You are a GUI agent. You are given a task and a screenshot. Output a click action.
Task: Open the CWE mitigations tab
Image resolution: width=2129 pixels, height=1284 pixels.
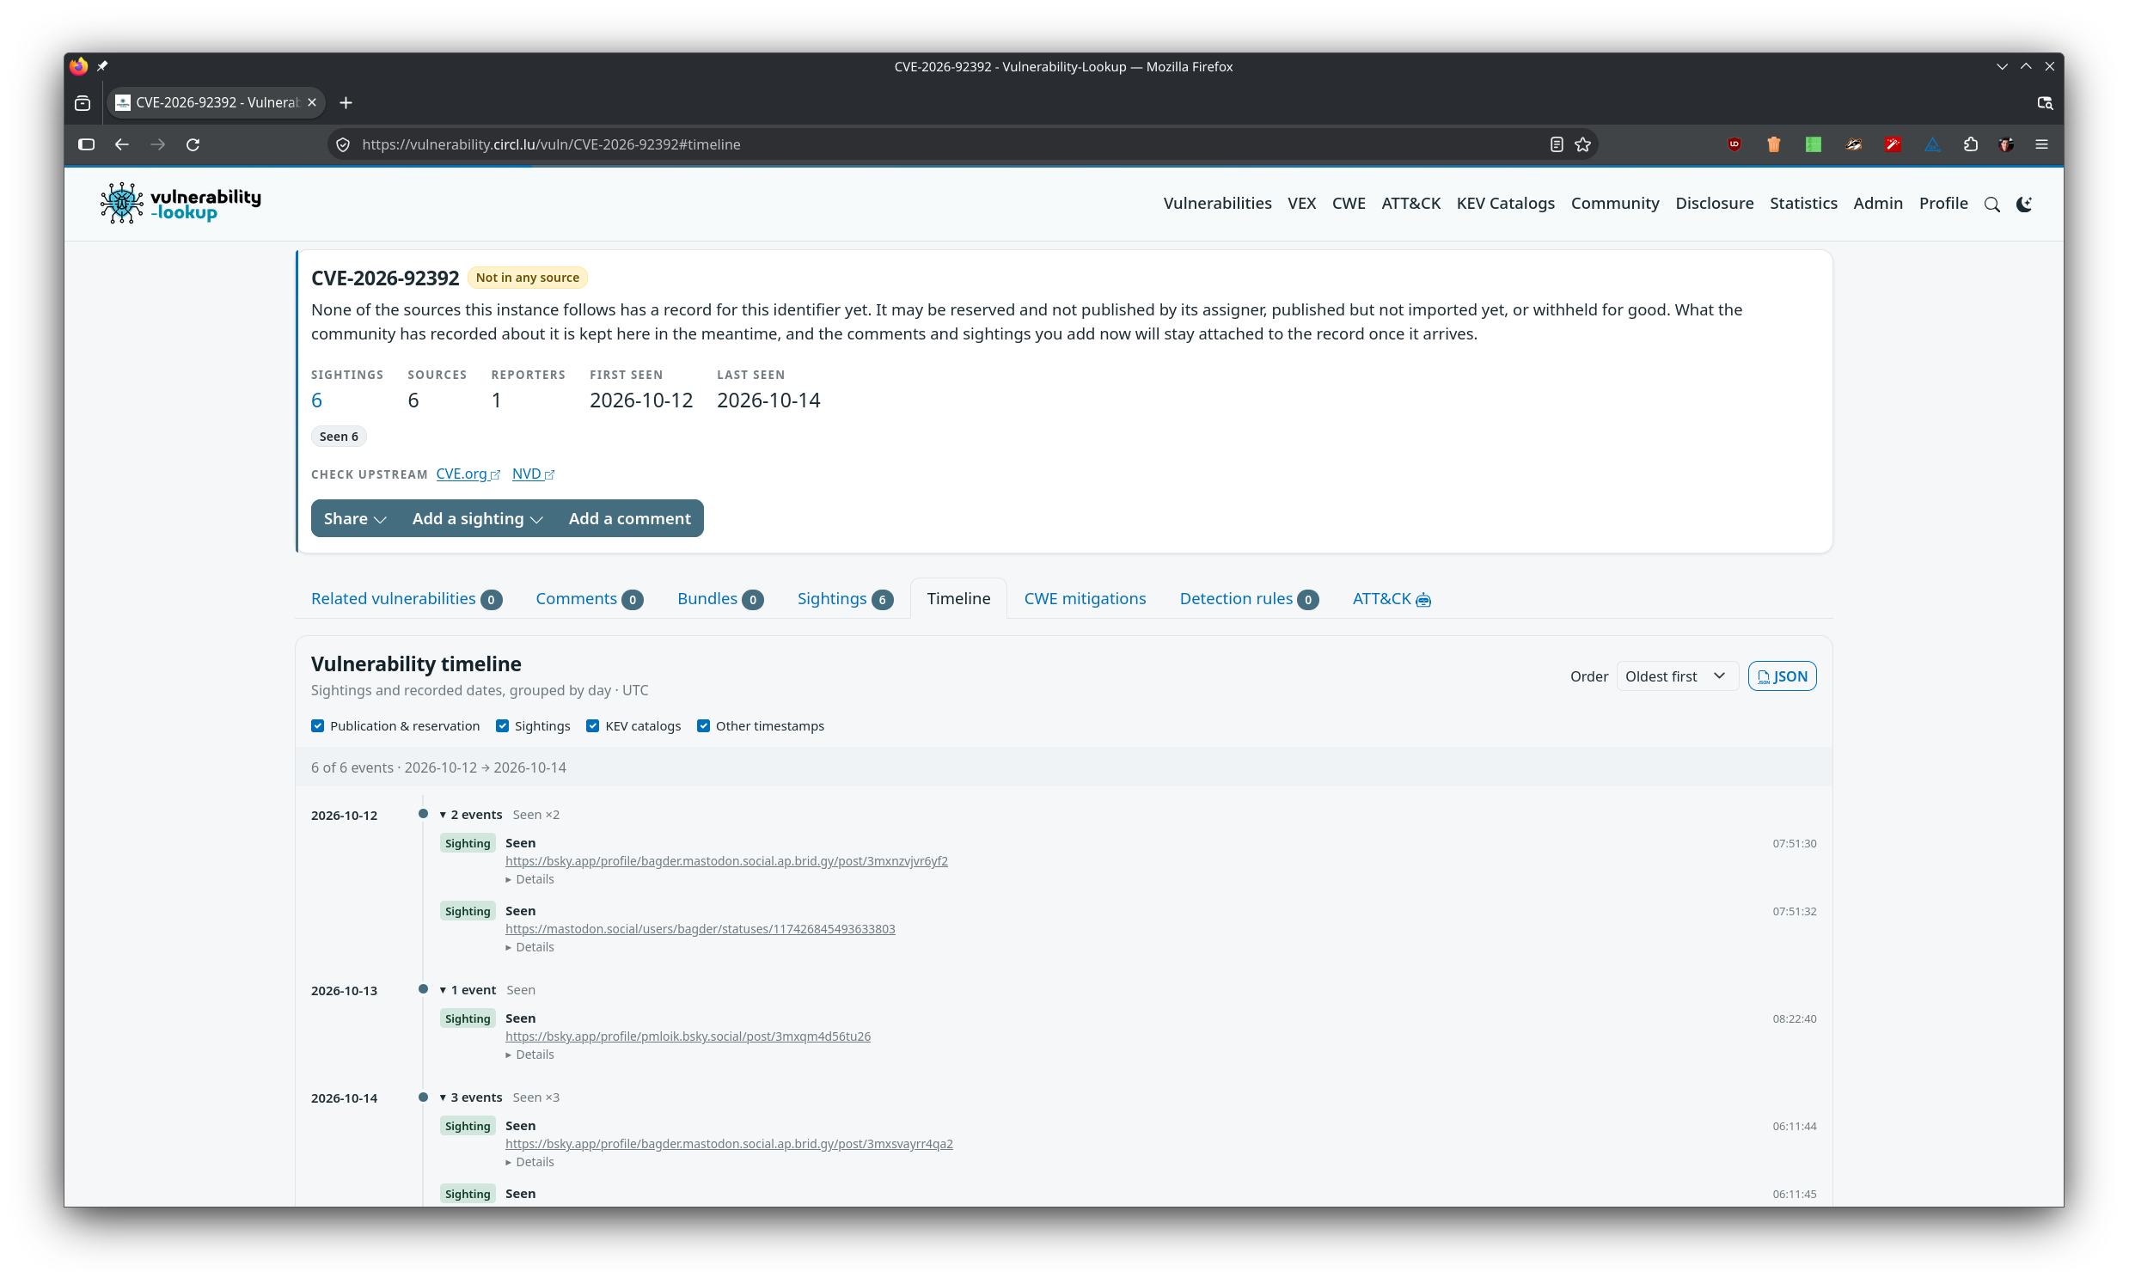click(1085, 599)
